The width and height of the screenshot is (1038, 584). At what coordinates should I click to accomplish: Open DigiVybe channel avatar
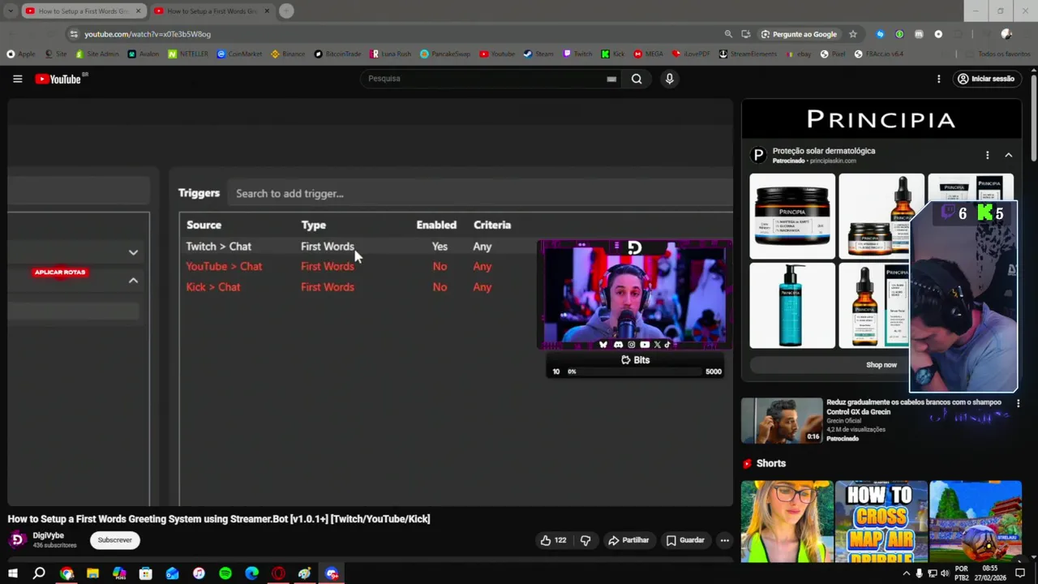(x=17, y=539)
